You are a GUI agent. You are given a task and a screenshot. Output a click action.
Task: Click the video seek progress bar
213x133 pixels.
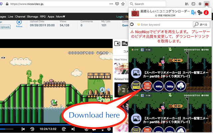[56, 125]
